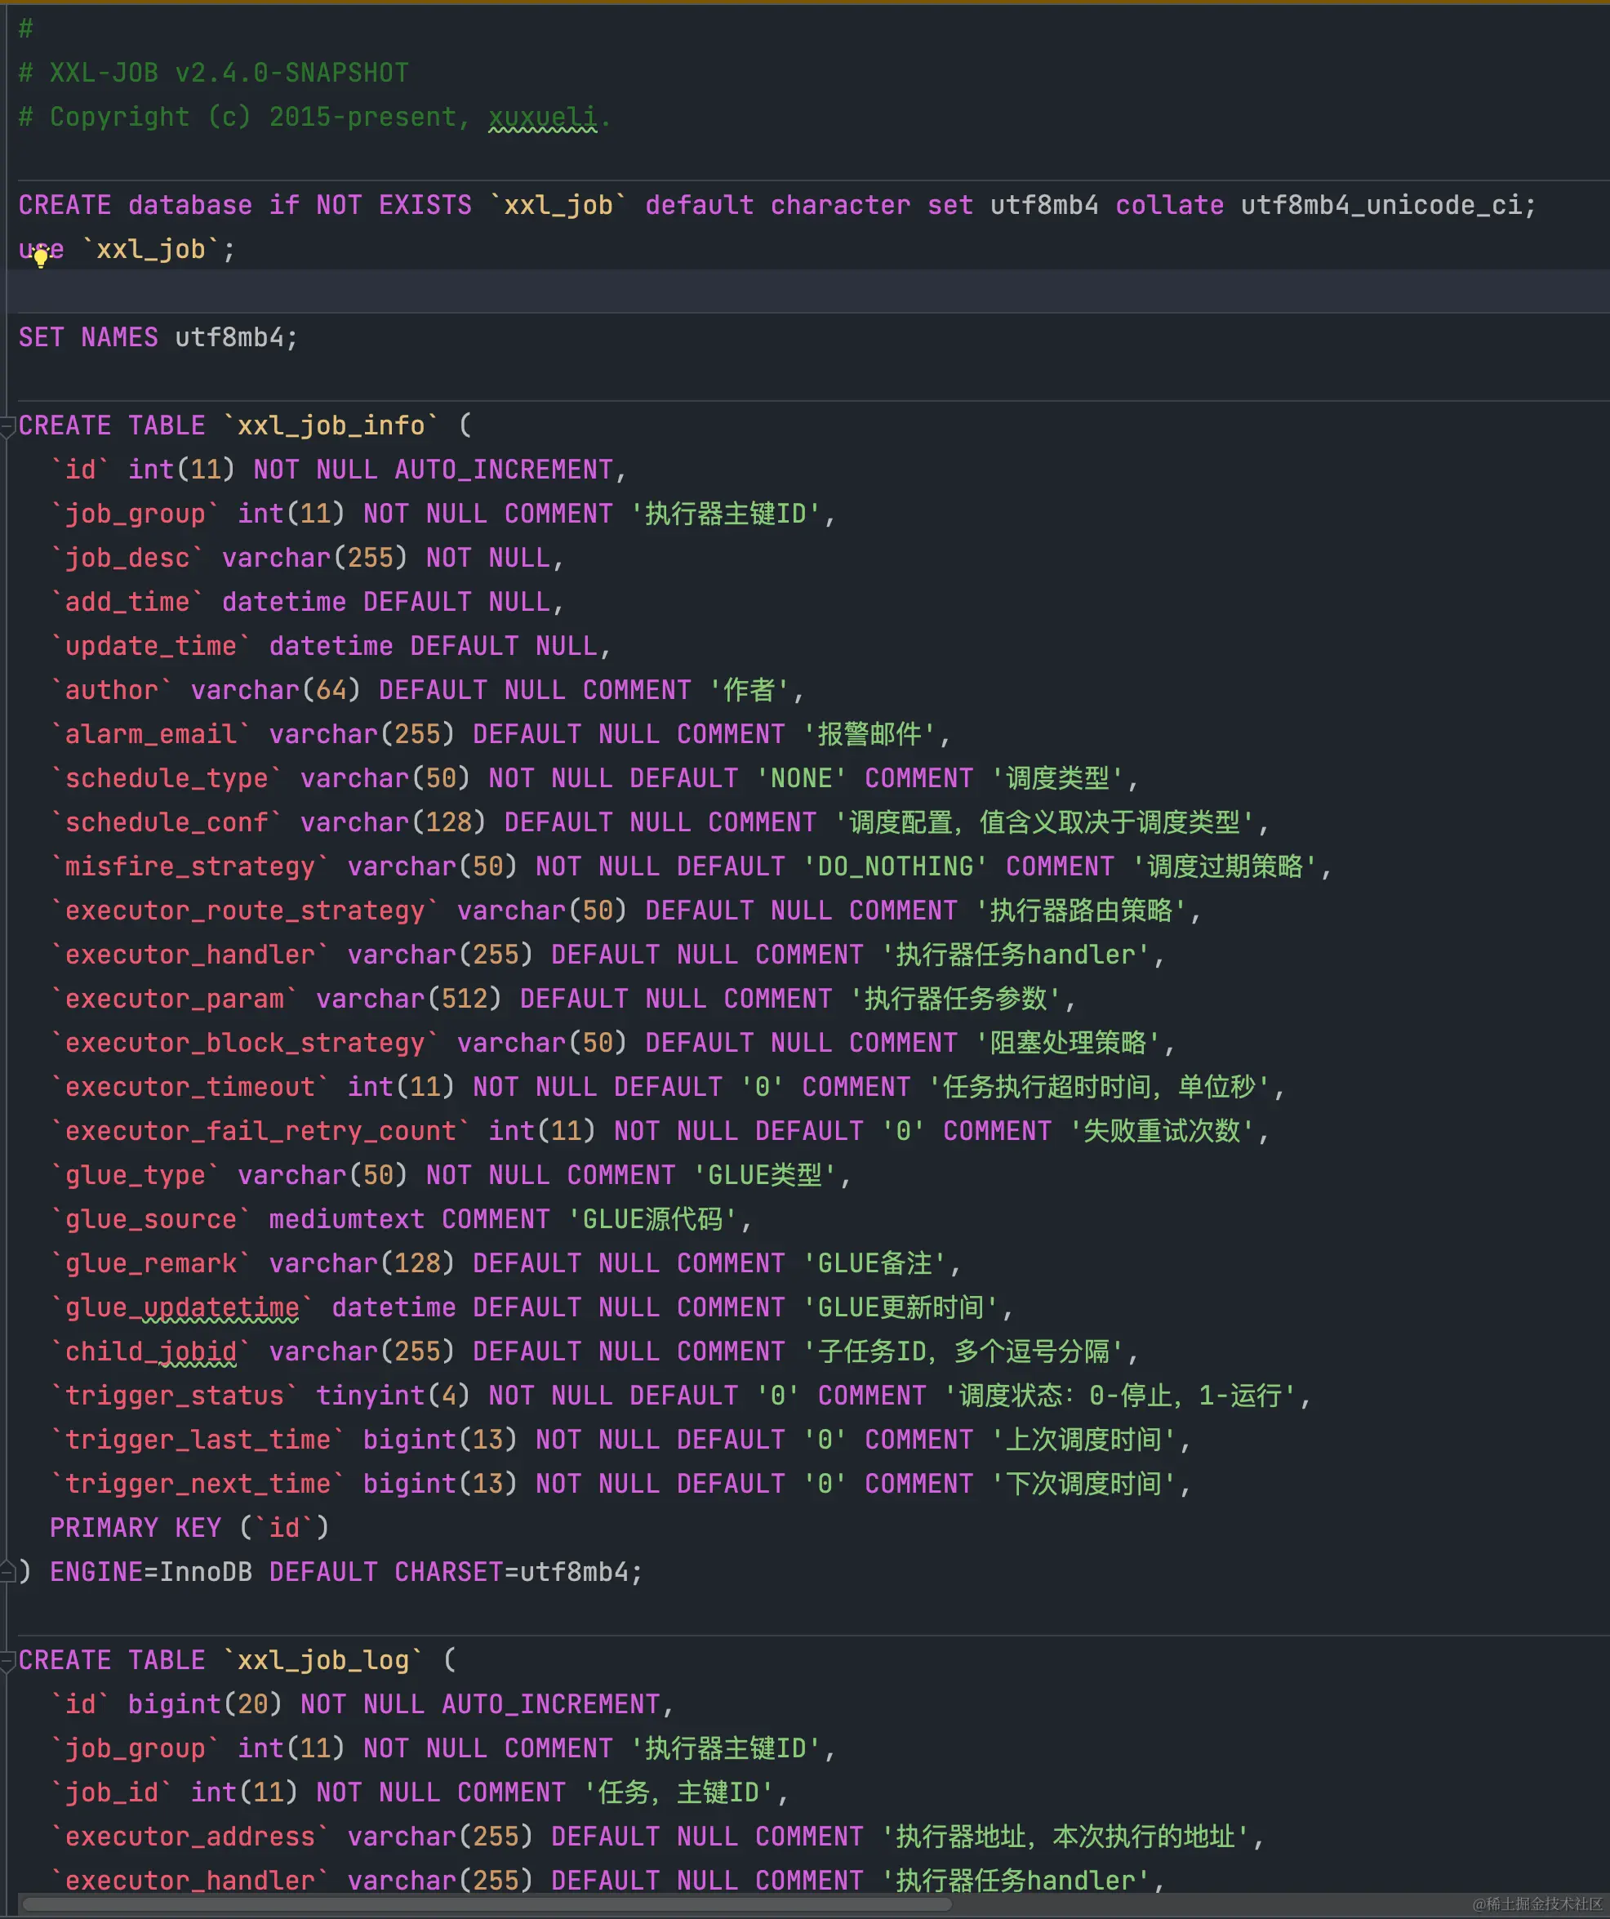Open the underlined xuxueli link in the header
This screenshot has height=1919, width=1610.
point(543,116)
